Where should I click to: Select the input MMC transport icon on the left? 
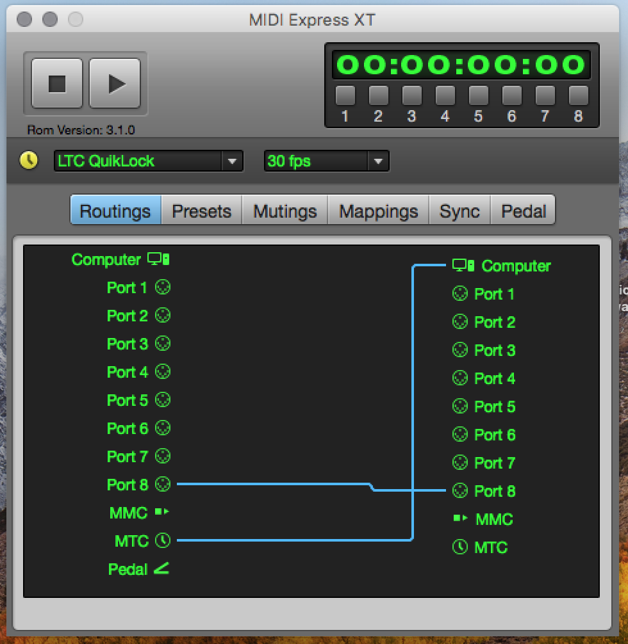point(162,511)
